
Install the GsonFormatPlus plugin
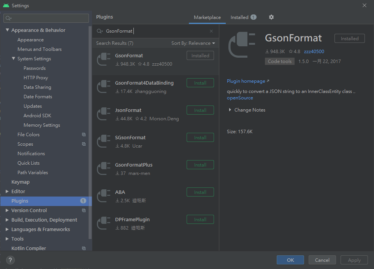click(x=200, y=165)
